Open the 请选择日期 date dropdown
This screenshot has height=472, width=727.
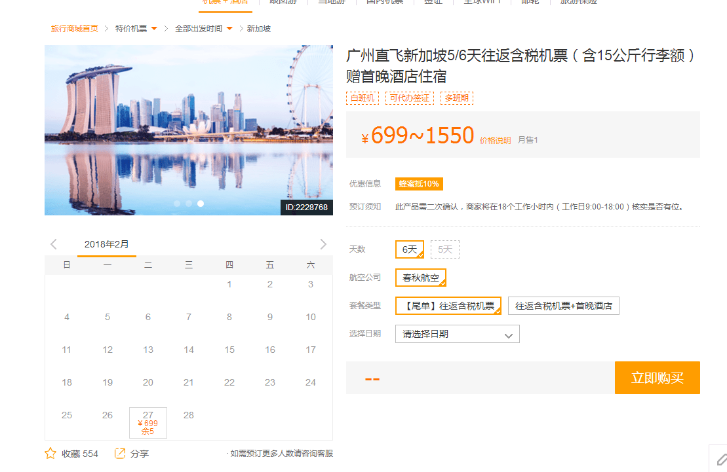click(x=458, y=334)
